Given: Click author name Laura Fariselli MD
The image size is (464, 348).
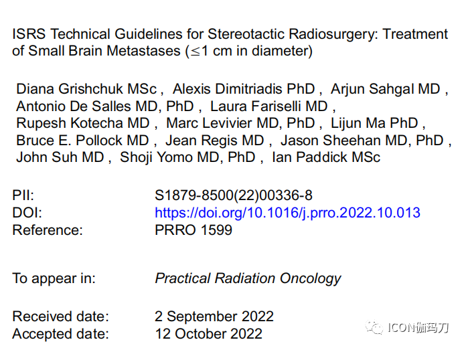Looking at the screenshot, I should click(x=268, y=106).
